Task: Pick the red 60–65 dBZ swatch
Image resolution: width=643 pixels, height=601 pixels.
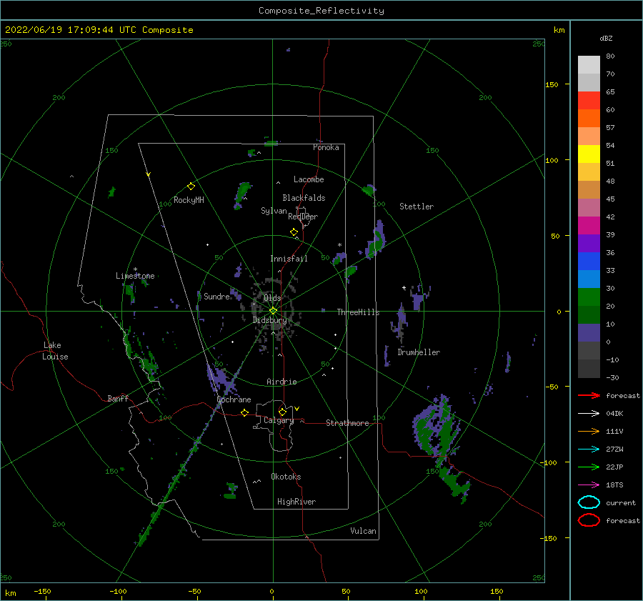Action: pos(589,101)
